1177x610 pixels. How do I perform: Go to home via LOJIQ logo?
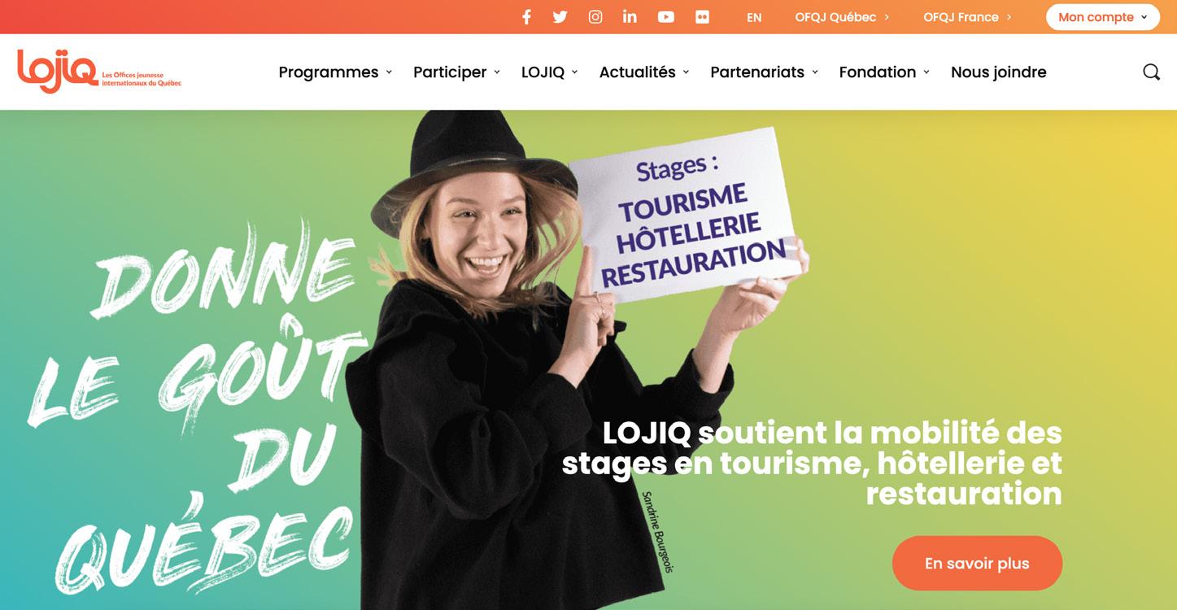pos(99,71)
